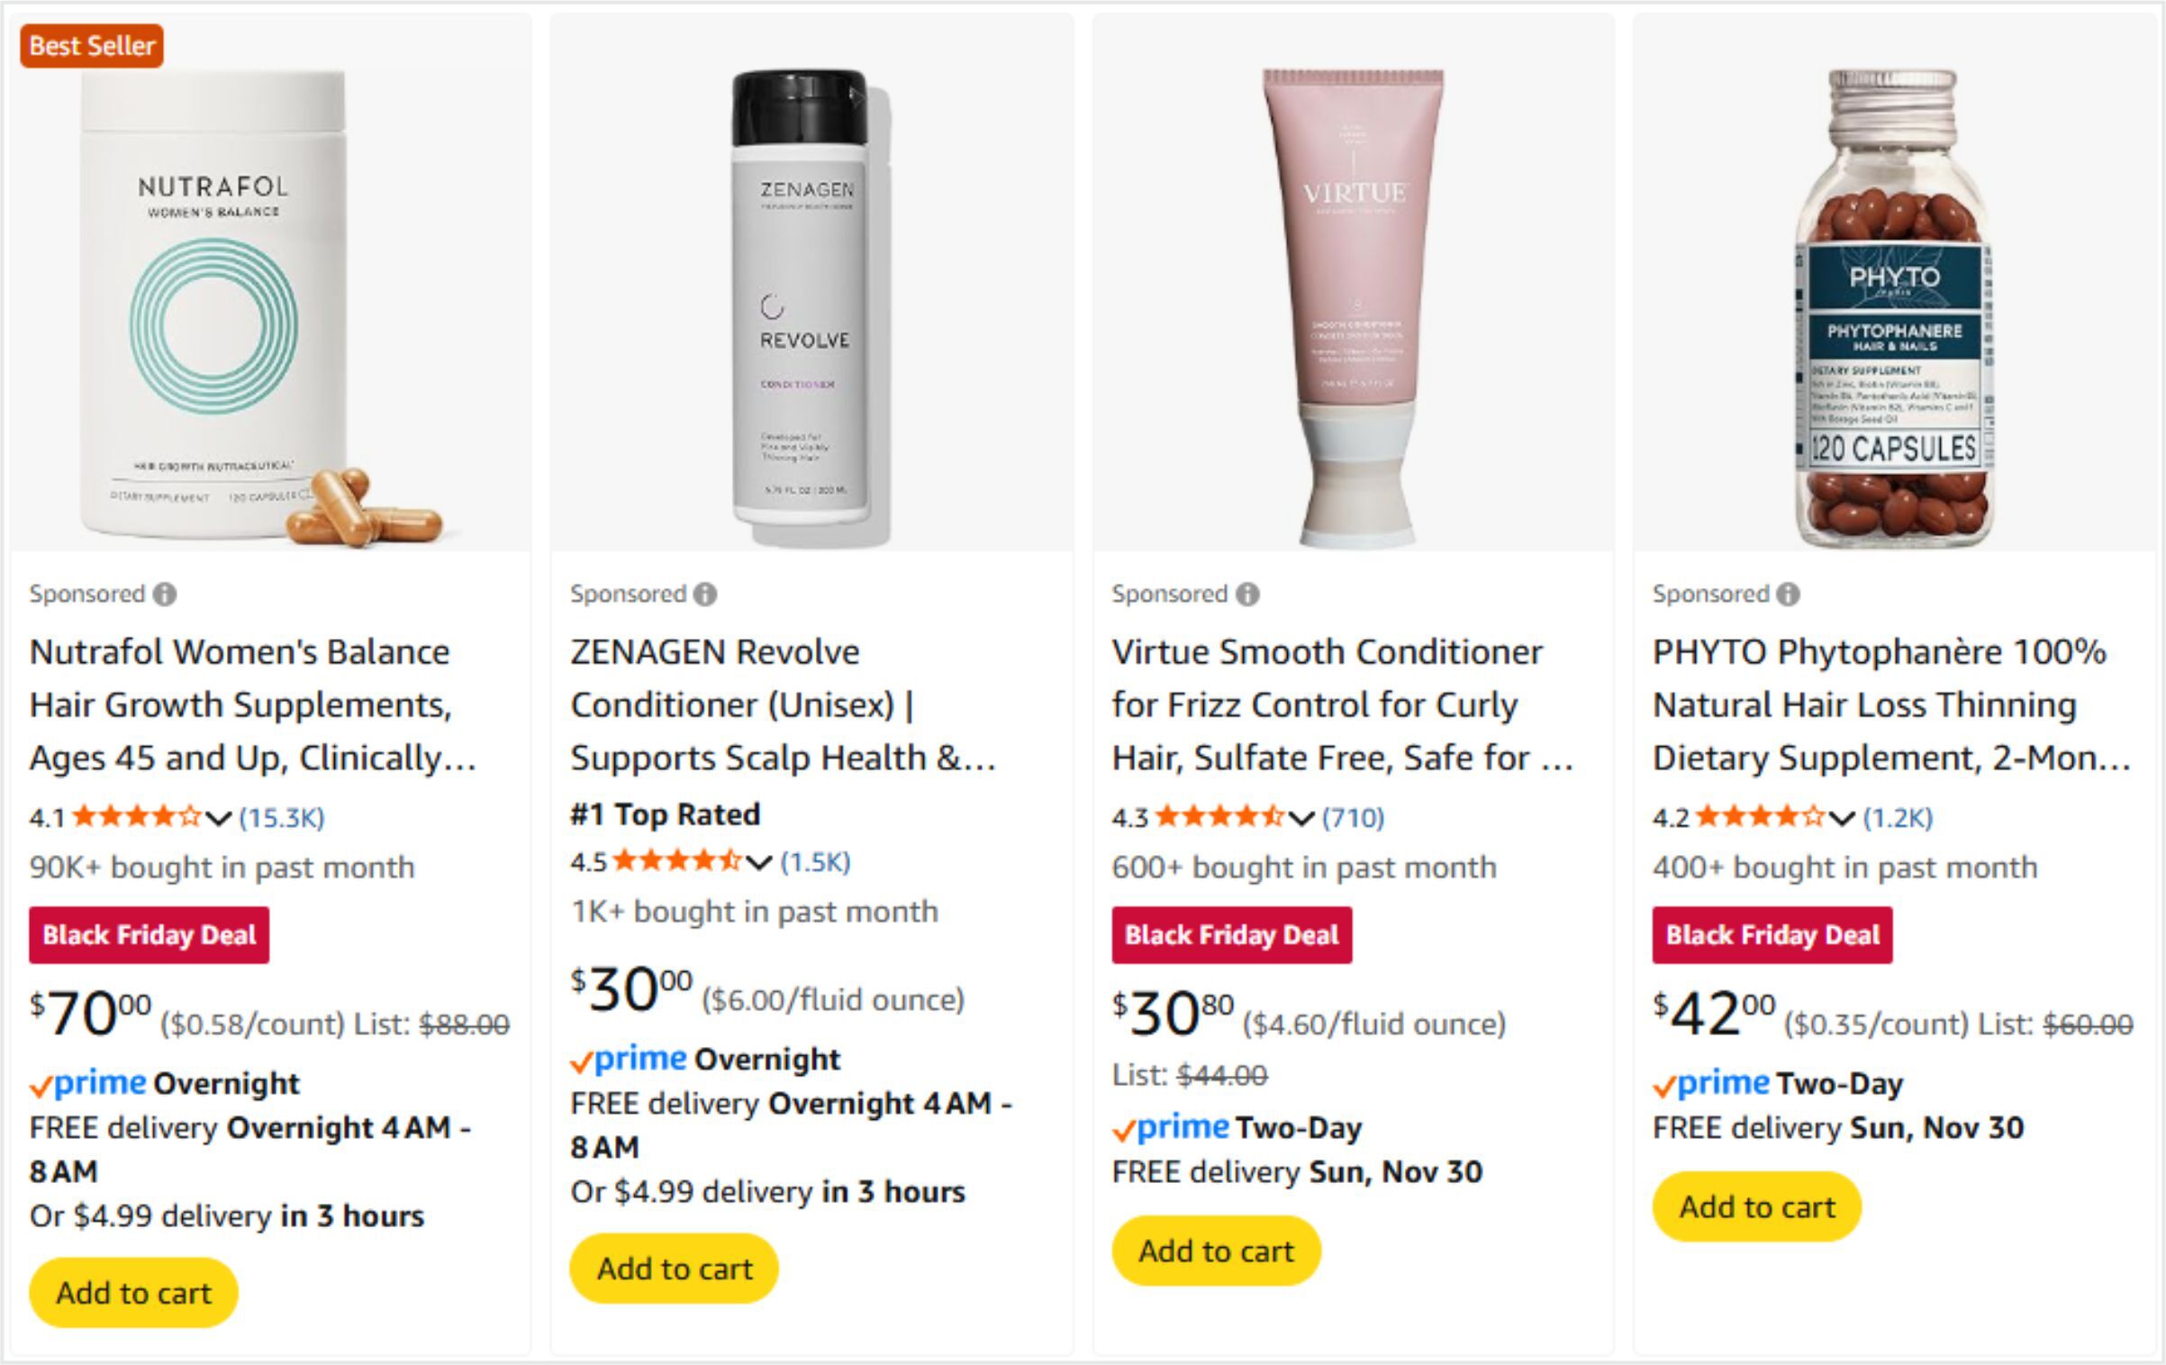The width and height of the screenshot is (2166, 1365).
Task: Add Nutrafol Women's Balance to cart
Action: (x=133, y=1293)
